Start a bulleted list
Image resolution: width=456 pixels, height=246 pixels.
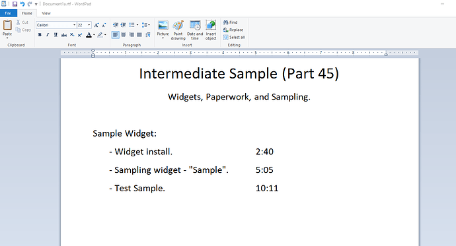pyautogui.click(x=132, y=25)
